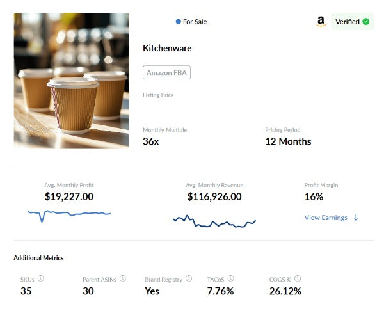
Task: Select the 36x monthly multiple value
Action: pyautogui.click(x=151, y=141)
